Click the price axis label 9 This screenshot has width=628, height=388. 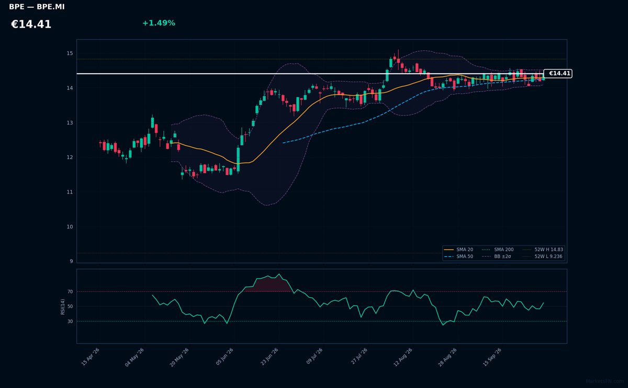point(72,261)
